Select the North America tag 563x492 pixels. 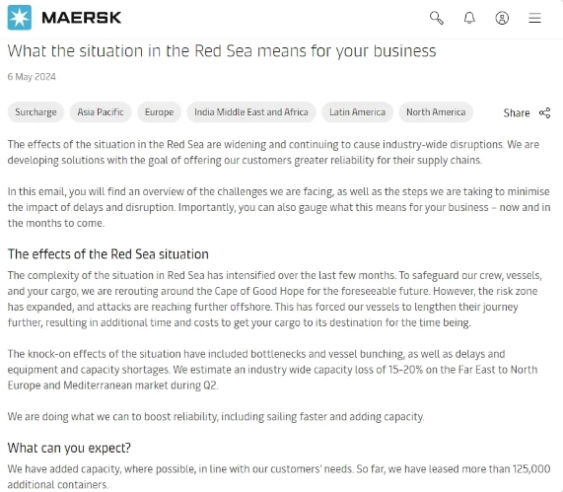436,112
